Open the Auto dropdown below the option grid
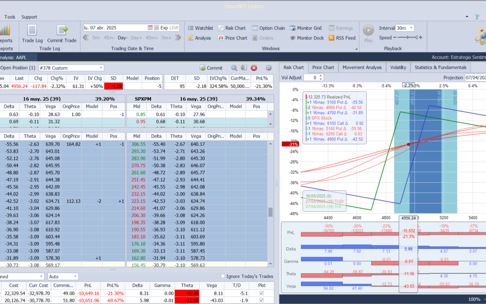This screenshot has width=486, height=304. [75, 277]
